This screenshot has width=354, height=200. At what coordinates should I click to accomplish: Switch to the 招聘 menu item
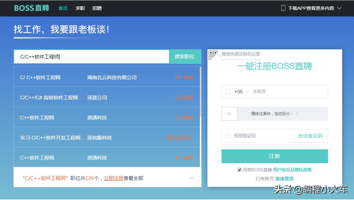click(x=97, y=8)
